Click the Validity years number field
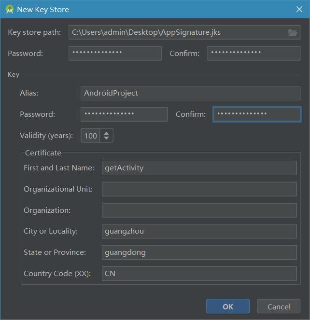The height and width of the screenshot is (320, 310). pos(90,136)
